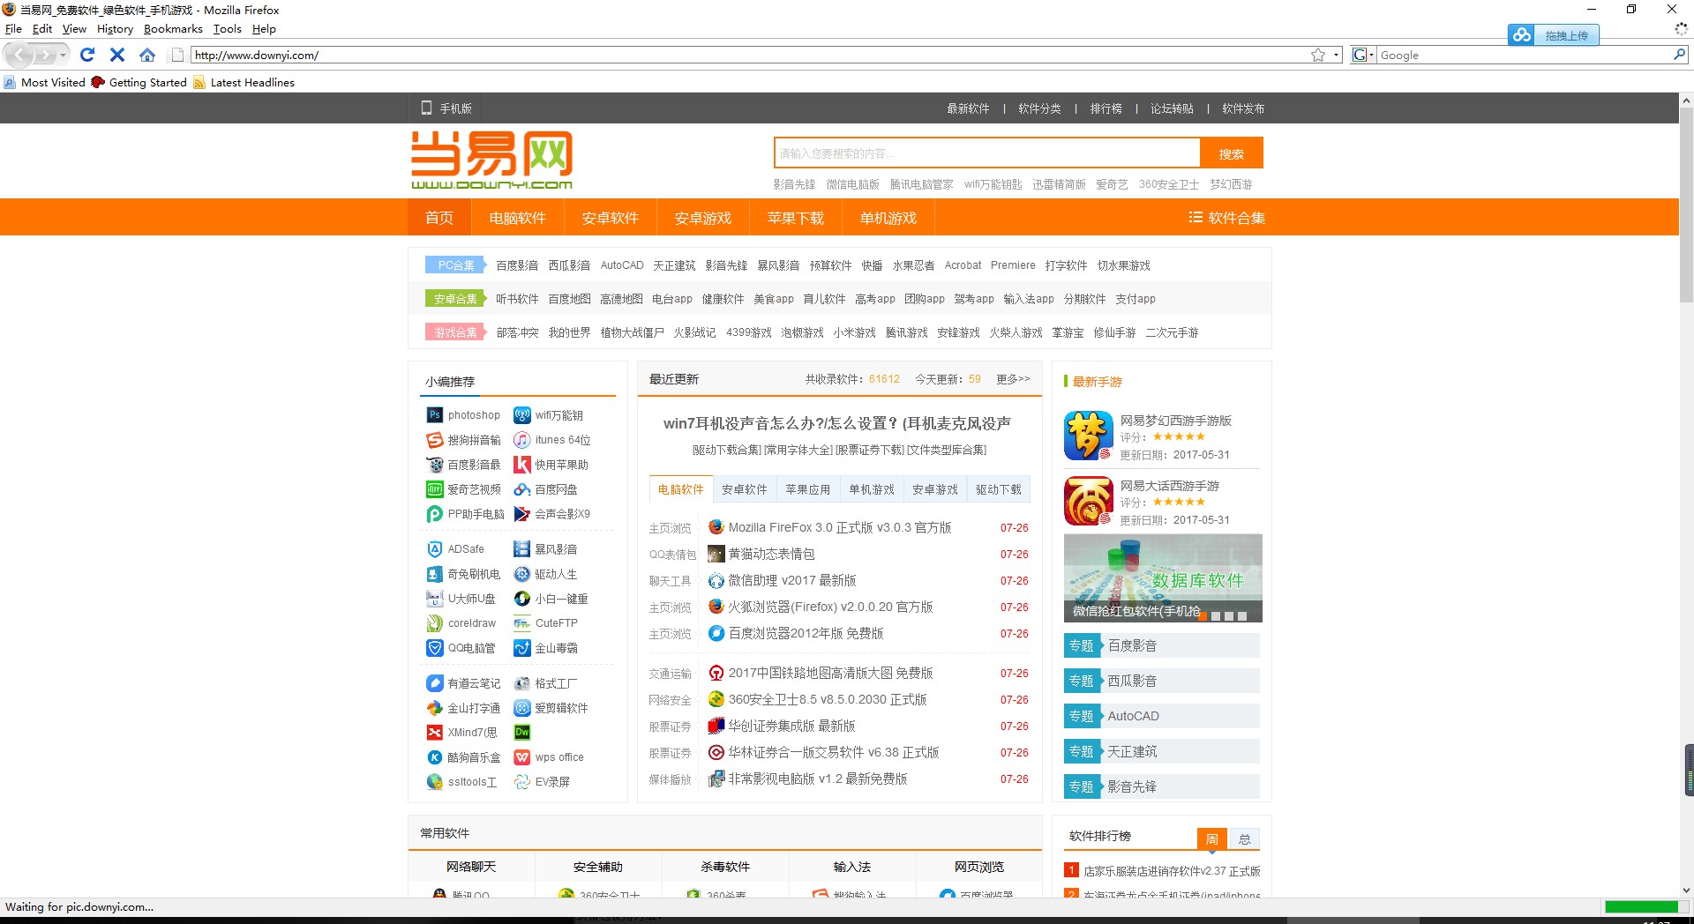Image resolution: width=1694 pixels, height=924 pixels.
Task: Bookmark this page with the star icon
Action: 1317,55
